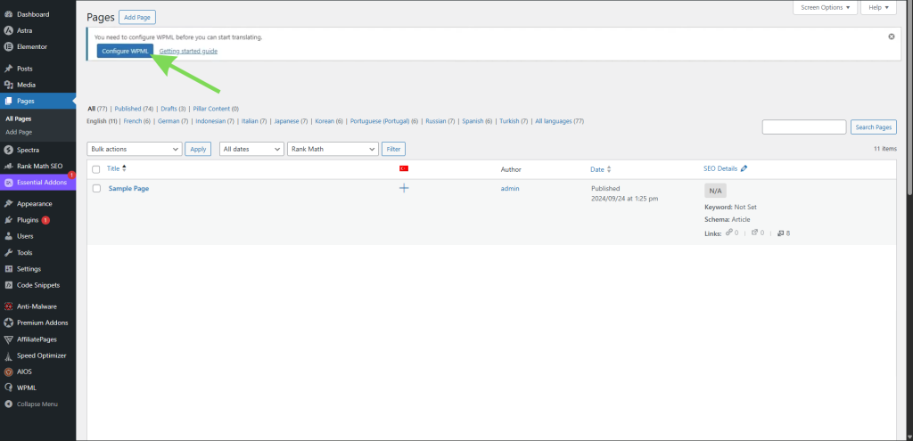The image size is (913, 441).
Task: Click the SEO Details pencil edit icon
Action: [744, 168]
